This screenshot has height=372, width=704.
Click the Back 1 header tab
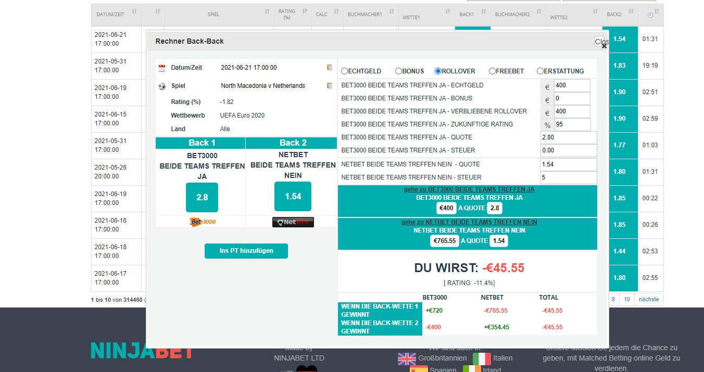click(200, 143)
